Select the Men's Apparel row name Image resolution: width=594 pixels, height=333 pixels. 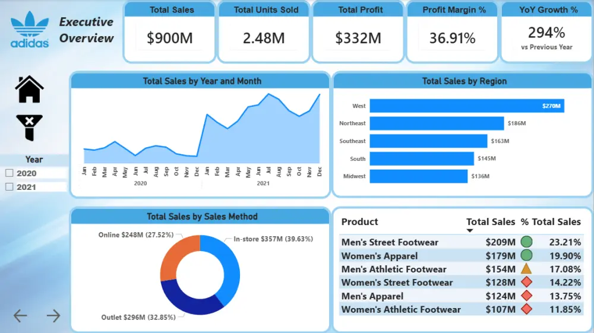(372, 296)
